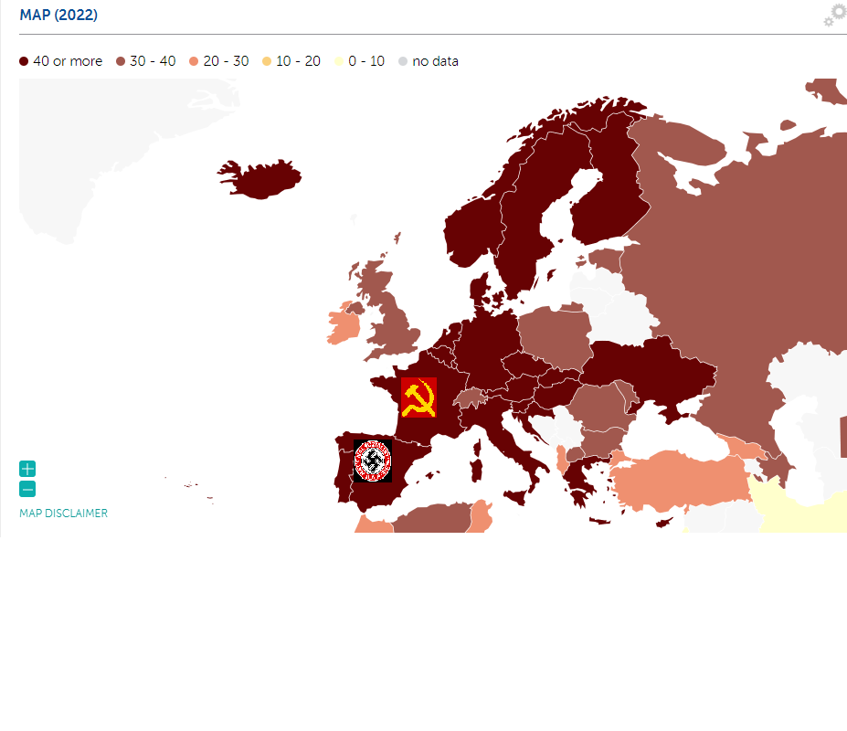Zoom out with the minus button
The height and width of the screenshot is (731, 847).
click(x=27, y=489)
